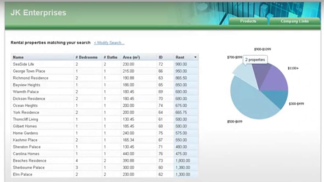Open the Company Links tab
This screenshot has height=182, width=324.
294,21
